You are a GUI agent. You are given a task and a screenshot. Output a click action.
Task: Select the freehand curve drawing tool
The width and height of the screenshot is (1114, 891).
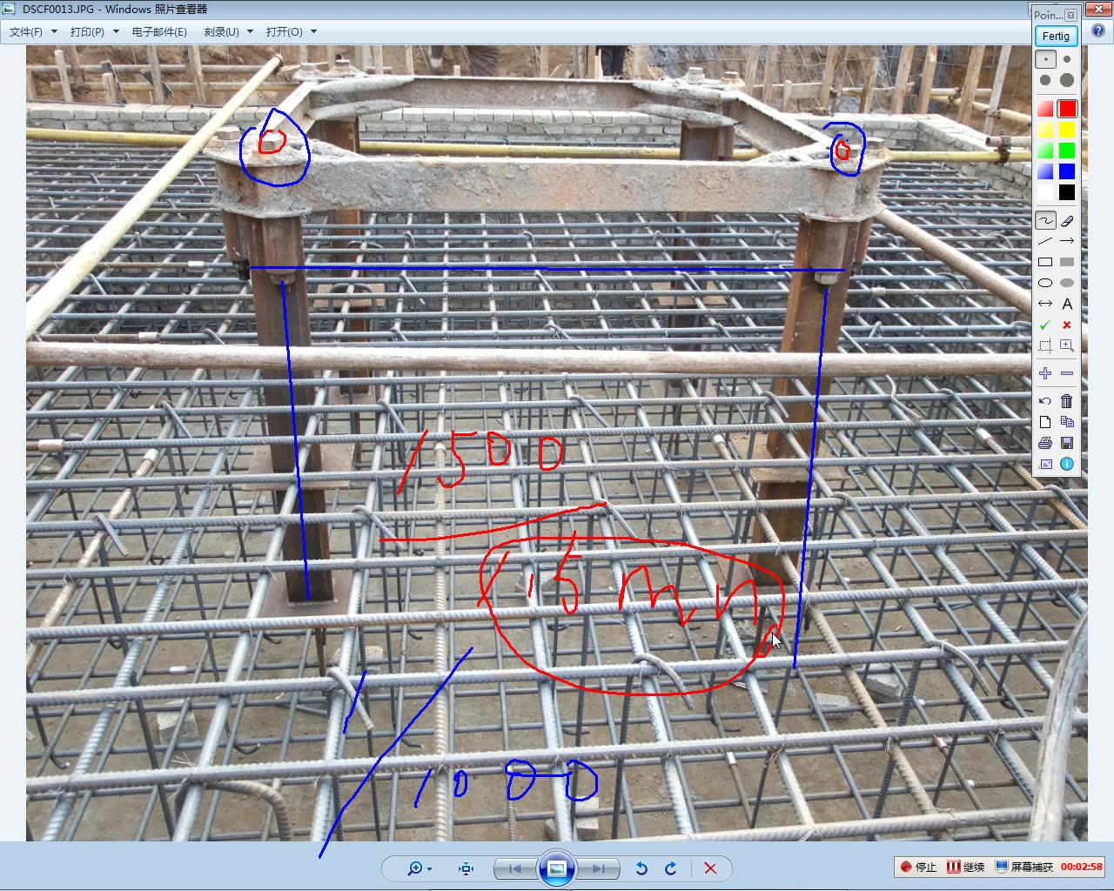(1045, 221)
